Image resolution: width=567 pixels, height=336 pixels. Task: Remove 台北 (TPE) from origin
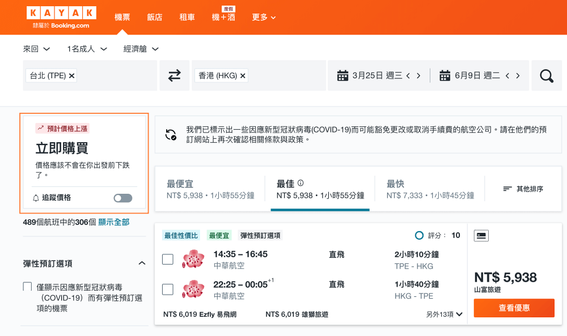tap(71, 75)
